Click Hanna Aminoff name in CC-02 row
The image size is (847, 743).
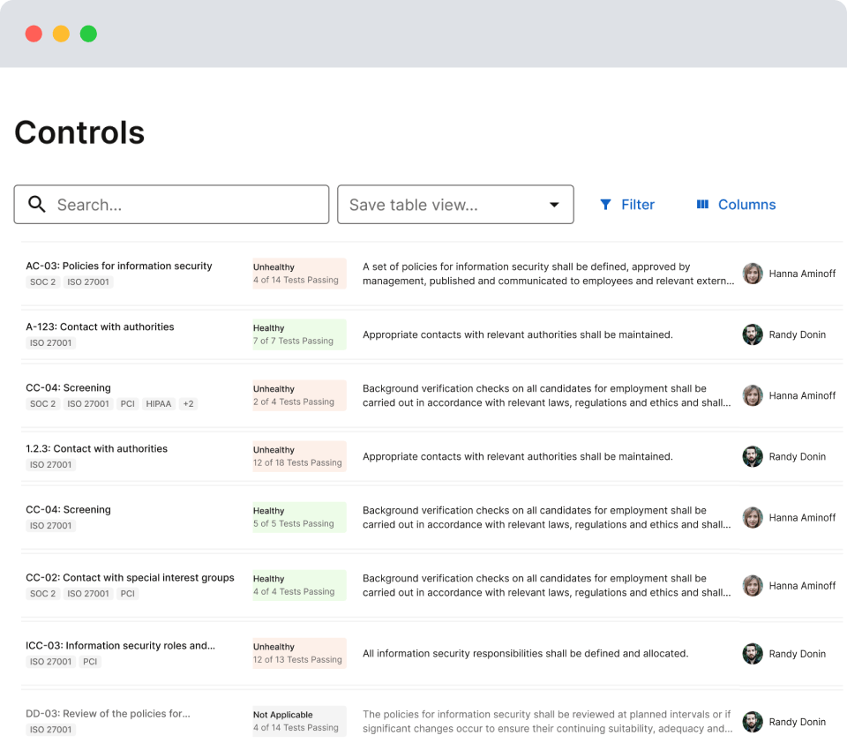pyautogui.click(x=802, y=586)
